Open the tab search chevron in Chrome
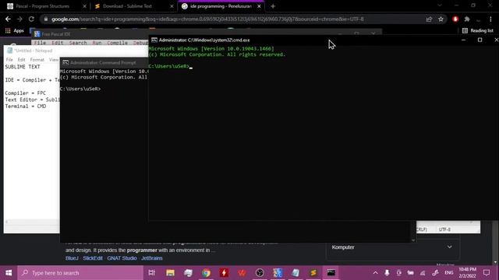Screen dimensions: 499x280 coord(440,5)
